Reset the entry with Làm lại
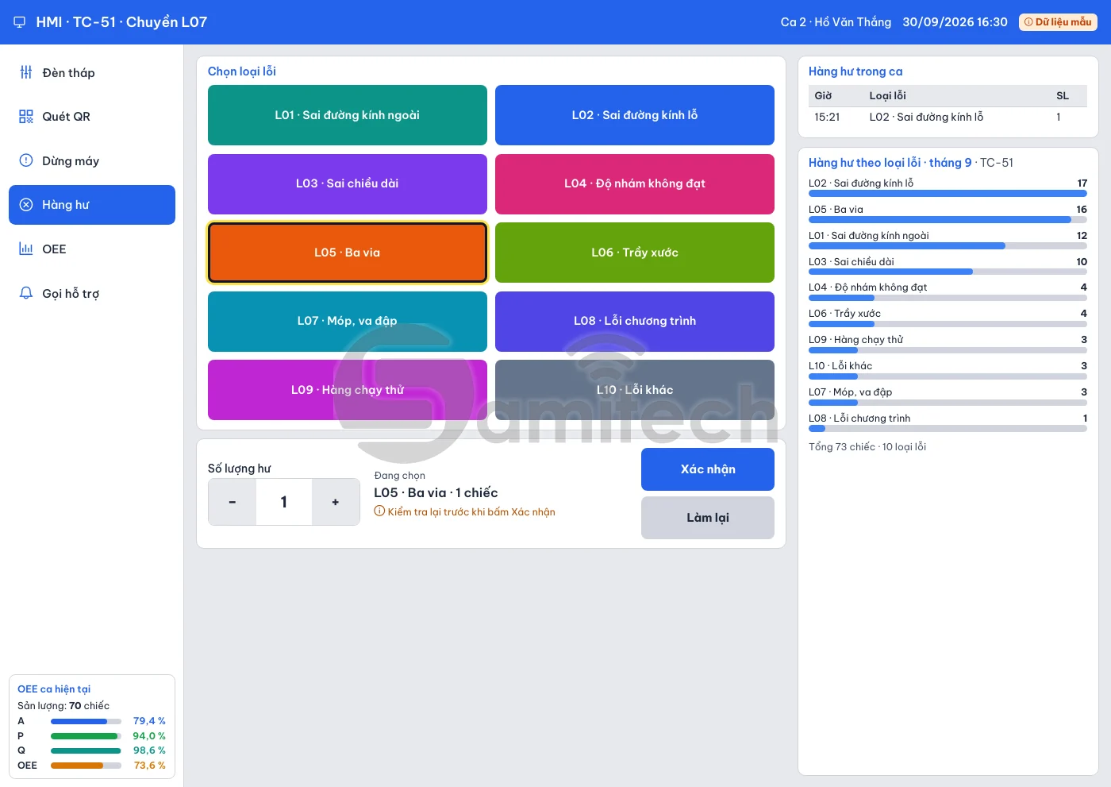This screenshot has height=787, width=1111. 708,518
